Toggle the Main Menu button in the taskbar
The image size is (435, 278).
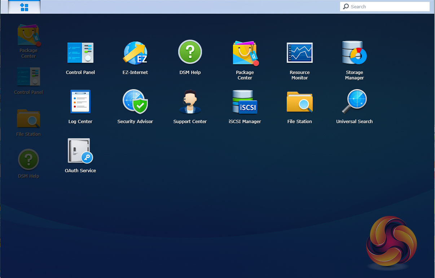tap(24, 7)
